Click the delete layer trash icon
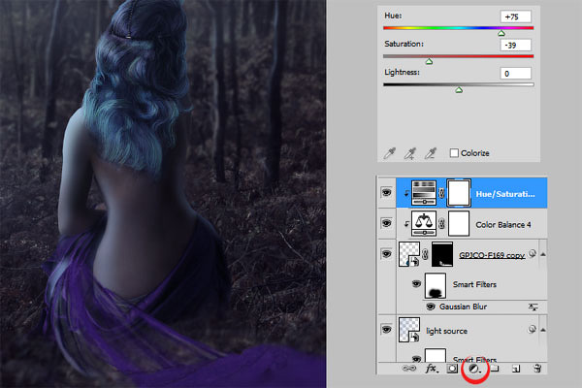 point(537,369)
